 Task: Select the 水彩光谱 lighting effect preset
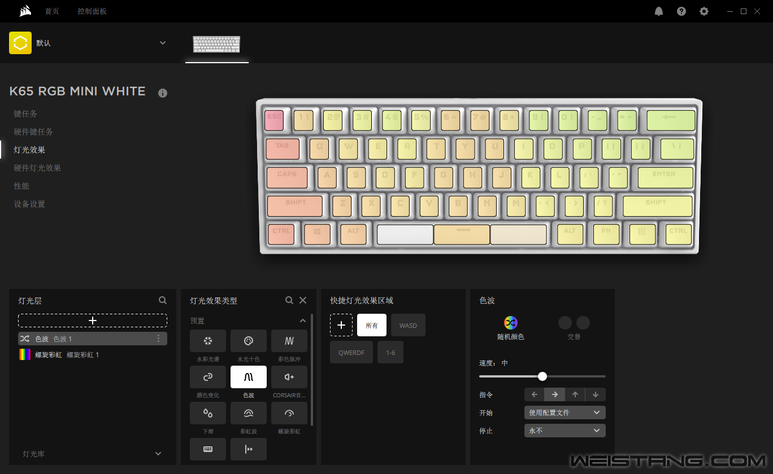[208, 341]
